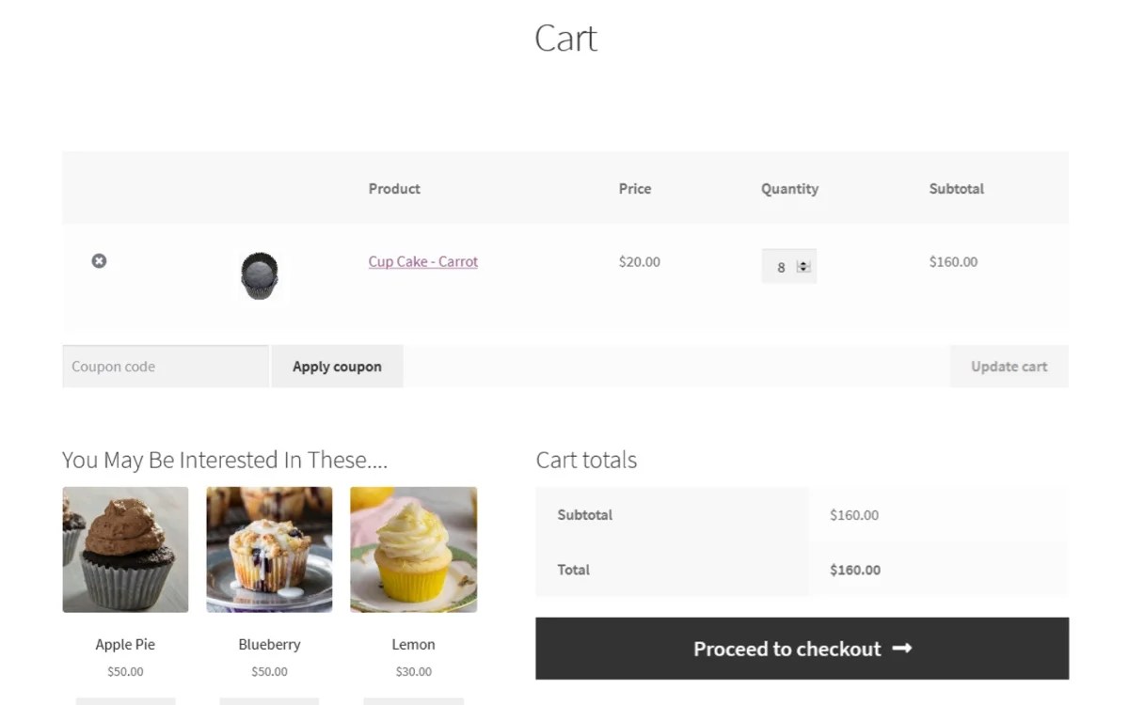Remove Cup Cake - Carrot from the cart
Image resolution: width=1129 pixels, height=705 pixels.
click(x=99, y=261)
